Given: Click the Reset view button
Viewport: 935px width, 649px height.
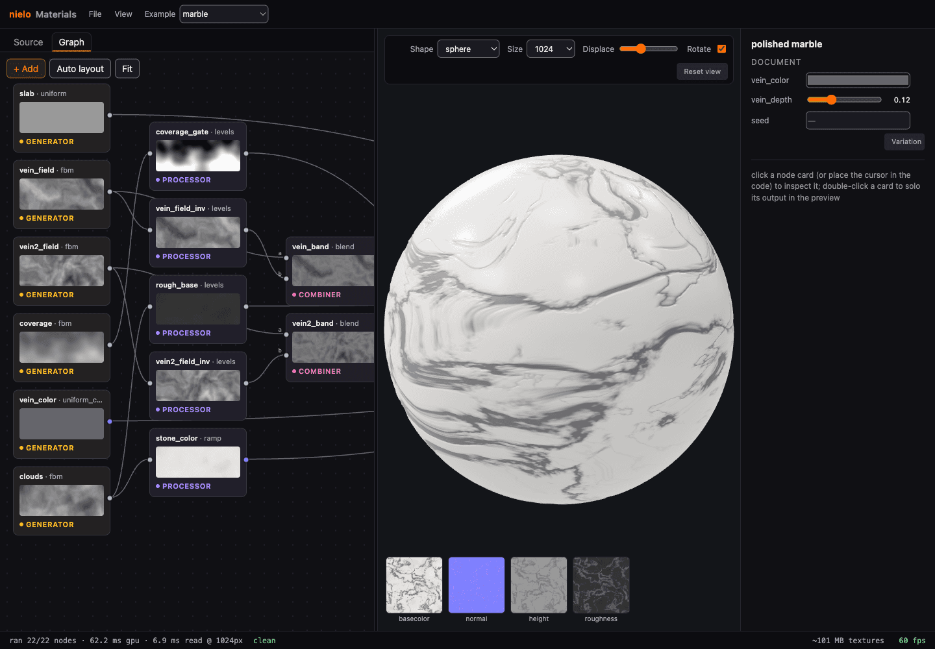Looking at the screenshot, I should [x=702, y=71].
